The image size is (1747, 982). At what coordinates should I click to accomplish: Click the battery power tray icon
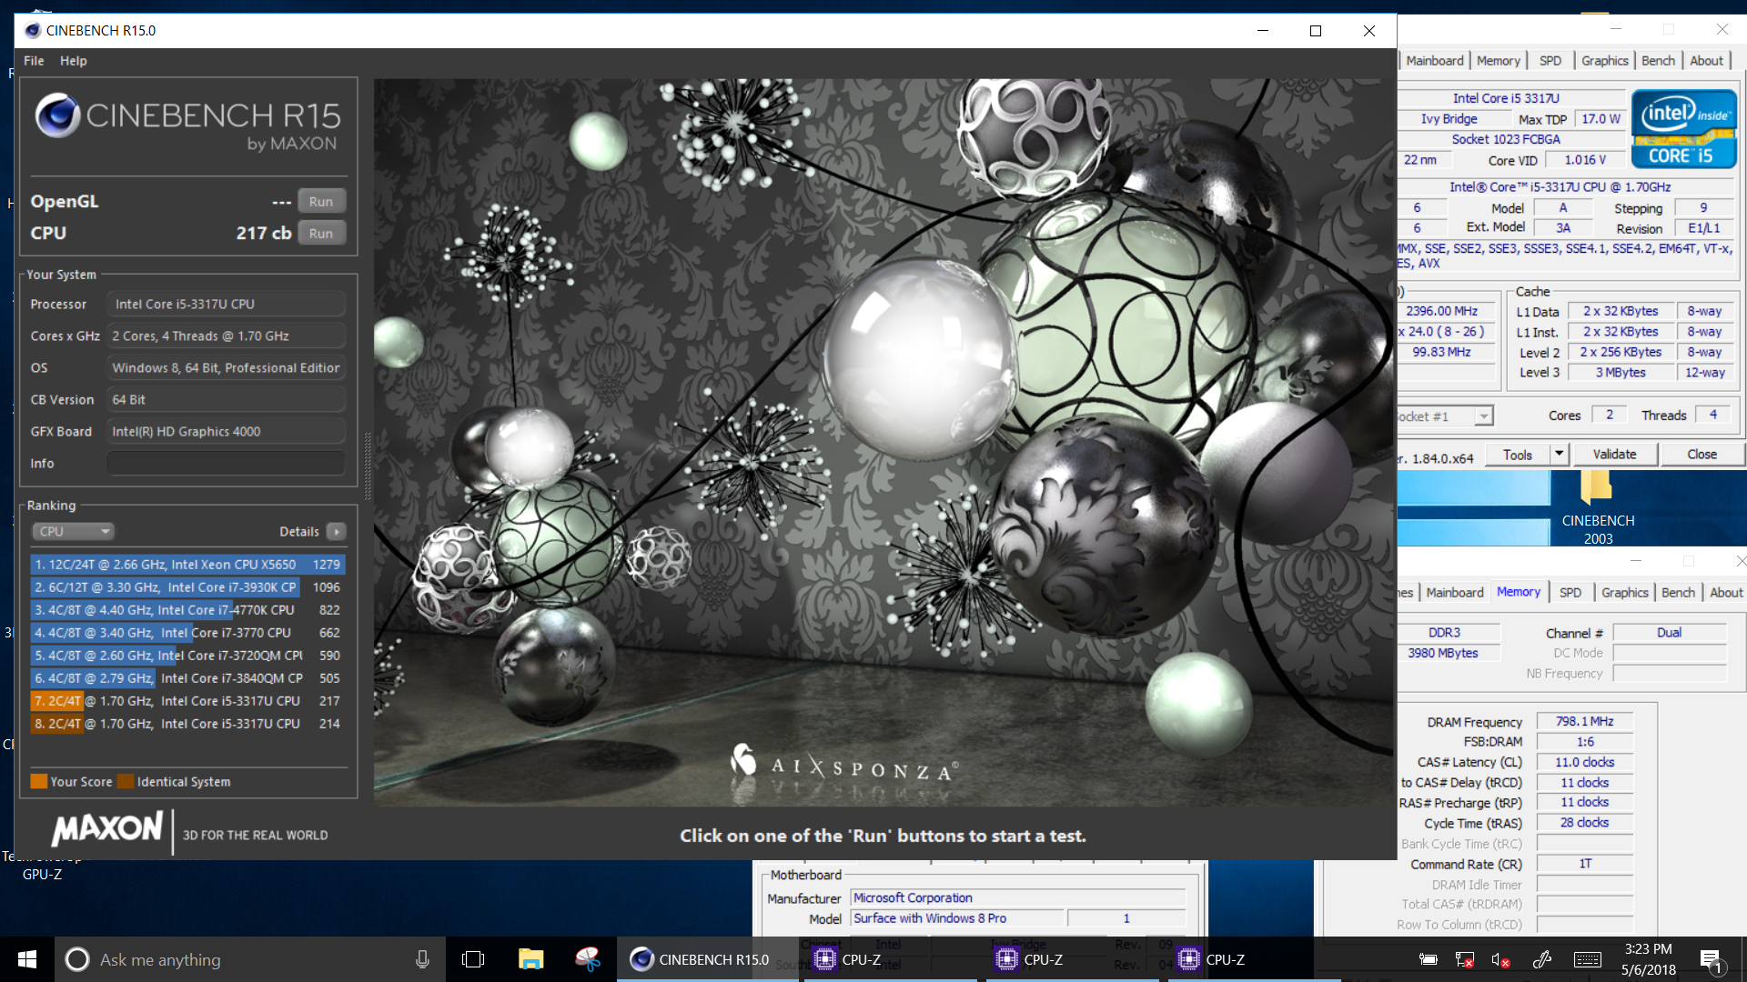[x=1429, y=959]
